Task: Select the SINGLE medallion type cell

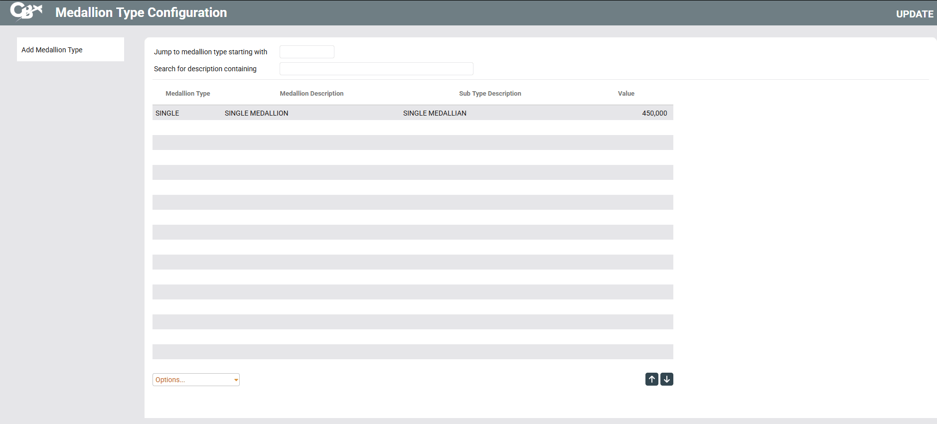Action: click(x=167, y=113)
